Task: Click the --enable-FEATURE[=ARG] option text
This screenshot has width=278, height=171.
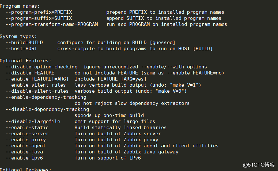Action: click(x=37, y=79)
